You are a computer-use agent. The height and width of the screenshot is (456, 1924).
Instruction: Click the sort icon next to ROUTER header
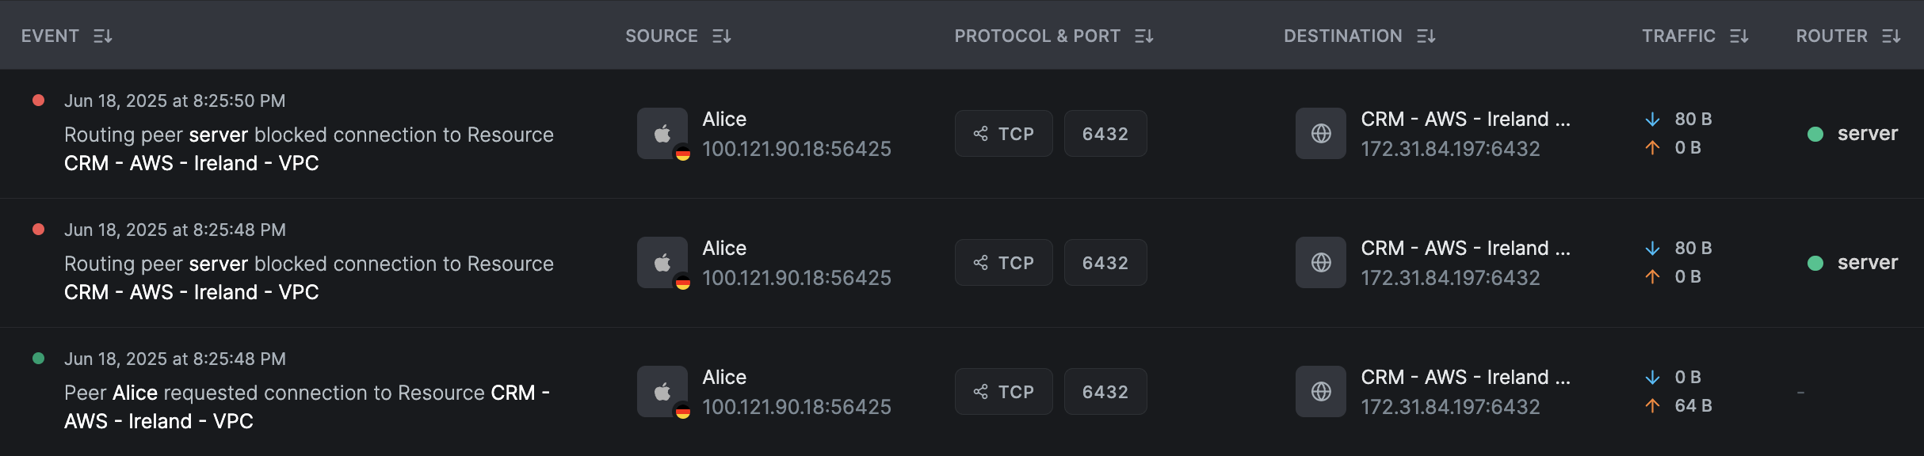point(1892,36)
